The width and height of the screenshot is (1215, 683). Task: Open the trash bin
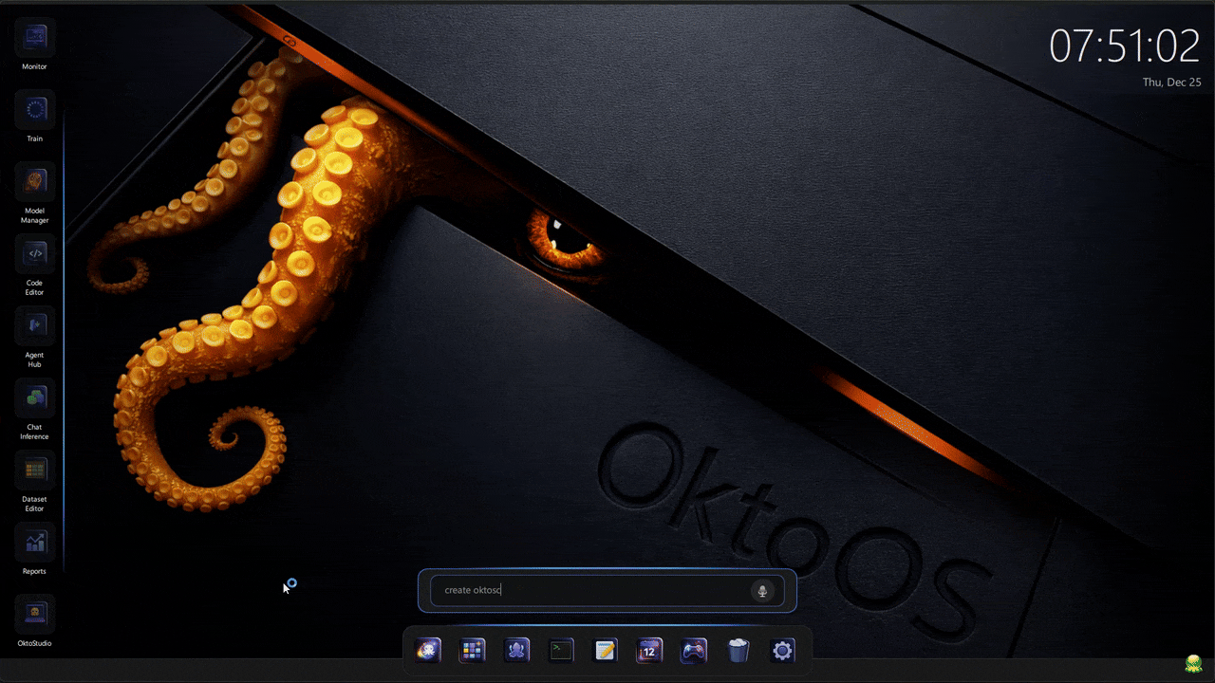[x=738, y=650]
